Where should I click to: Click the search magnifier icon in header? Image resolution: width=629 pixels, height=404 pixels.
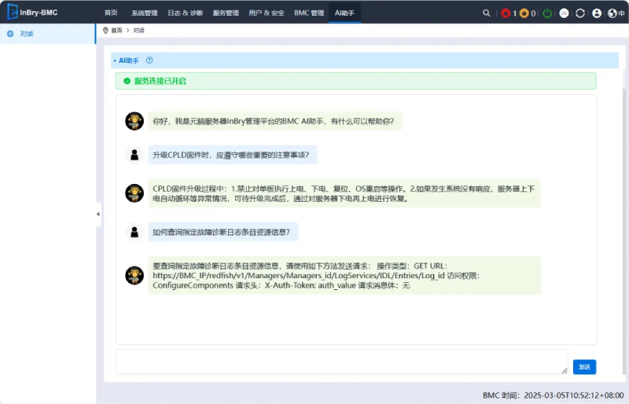tap(487, 13)
